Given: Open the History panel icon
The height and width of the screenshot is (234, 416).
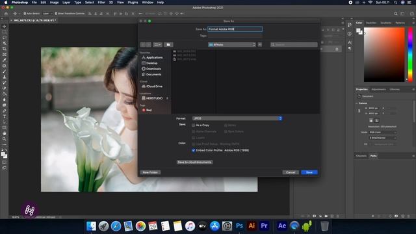Looking at the screenshot, I should 350,25.
